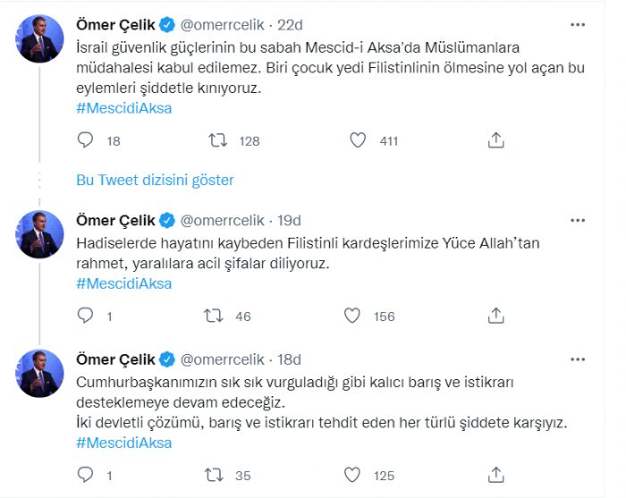
Task: Share the second tweet posted 19d ago
Action: point(496,315)
